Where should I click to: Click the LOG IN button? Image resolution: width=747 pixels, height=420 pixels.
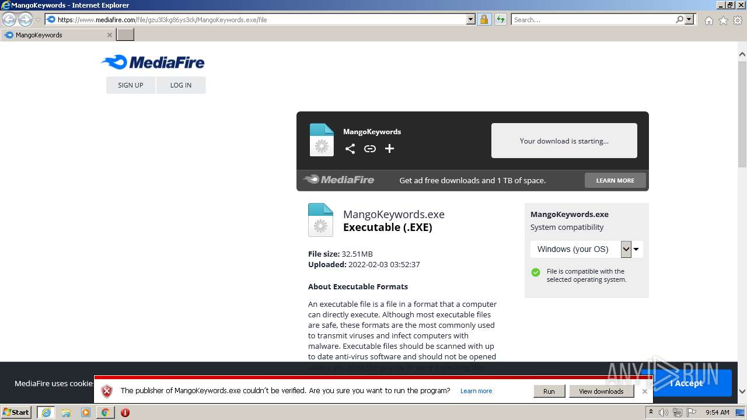tap(181, 85)
